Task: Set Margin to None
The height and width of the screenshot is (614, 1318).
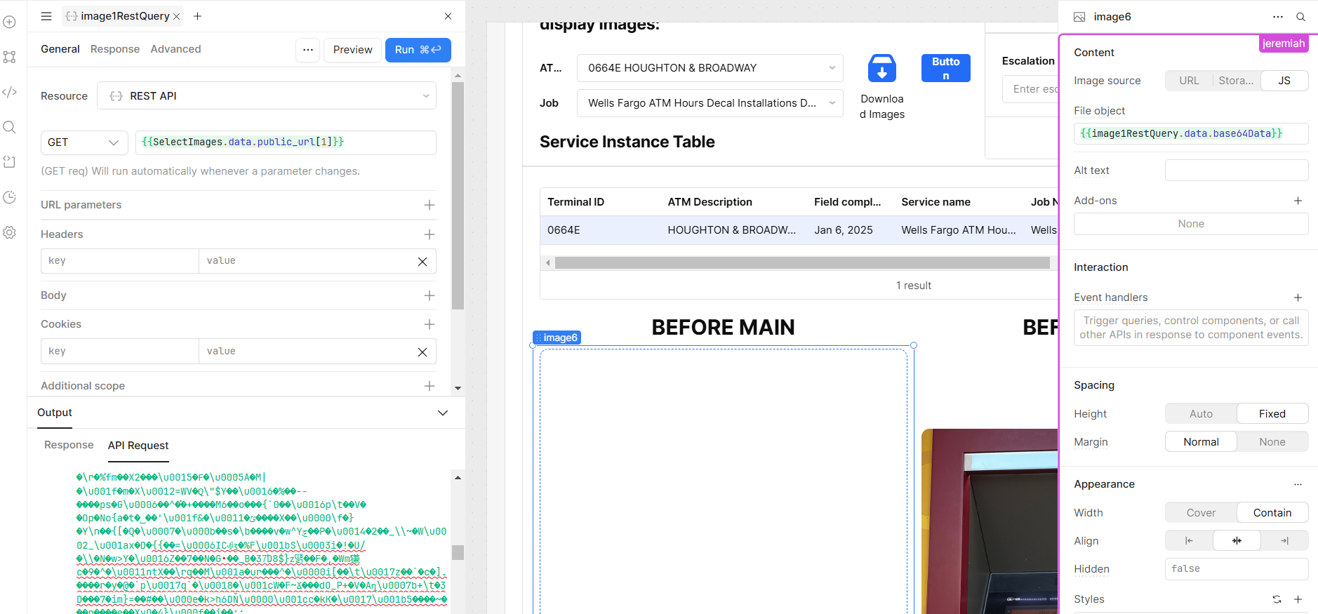Action: pyautogui.click(x=1272, y=442)
